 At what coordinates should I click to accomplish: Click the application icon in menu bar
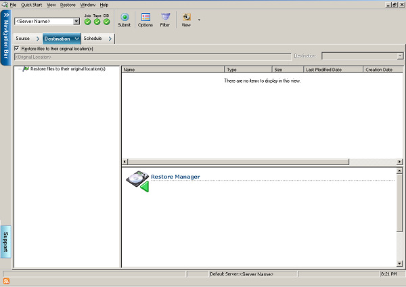tap(5, 5)
